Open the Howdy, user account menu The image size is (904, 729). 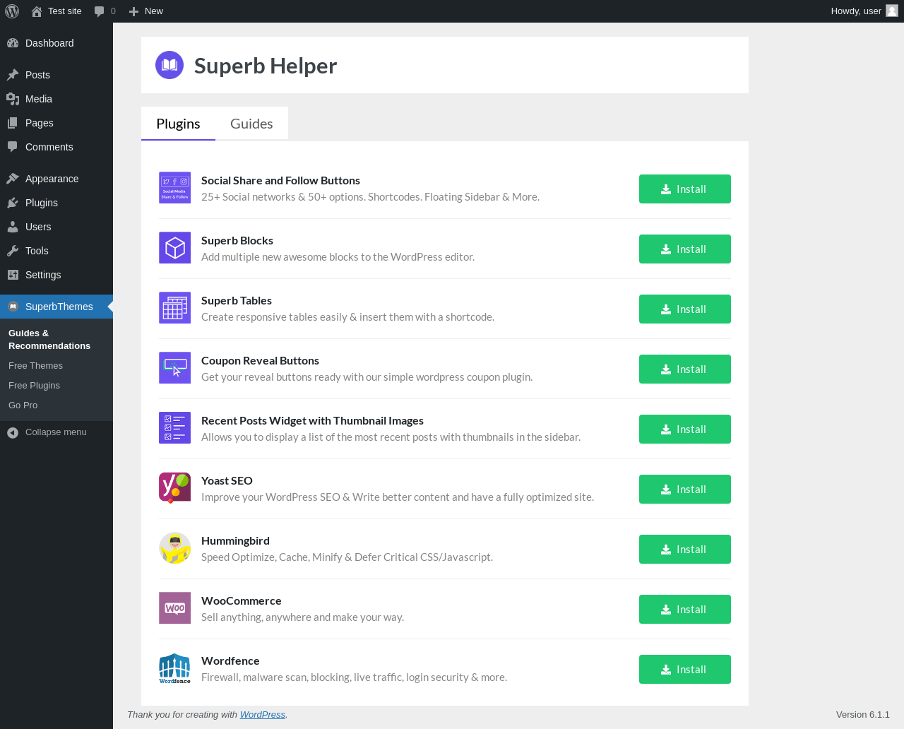click(x=864, y=11)
